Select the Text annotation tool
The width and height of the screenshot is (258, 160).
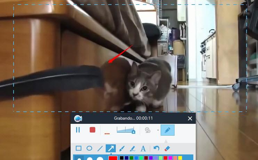(143, 149)
